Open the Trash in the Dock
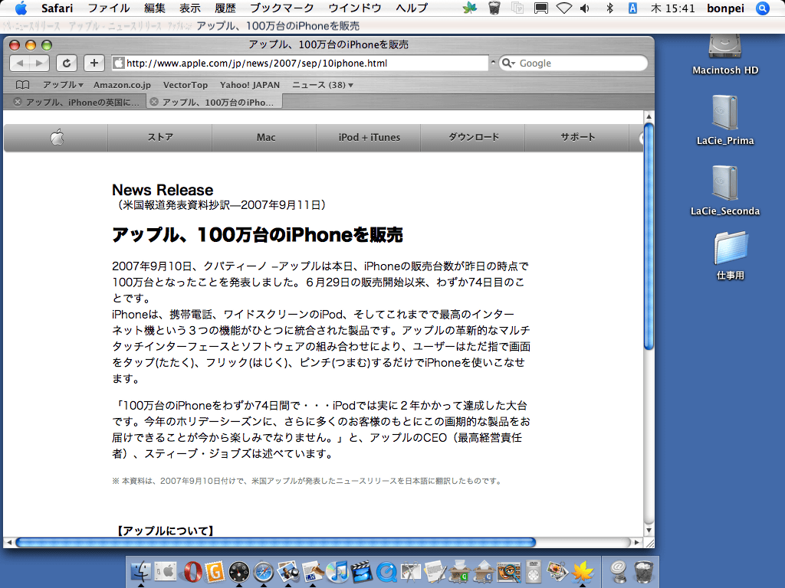Viewport: 785px width, 588px height. click(643, 571)
